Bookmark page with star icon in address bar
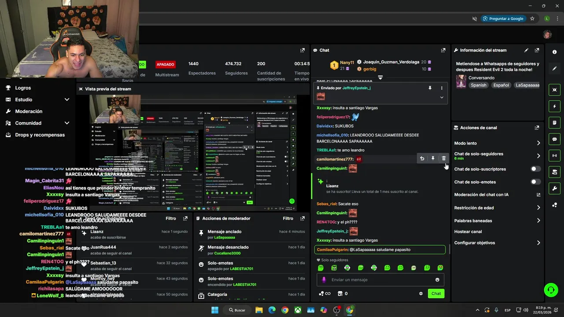Image resolution: width=564 pixels, height=317 pixels. 532,18
